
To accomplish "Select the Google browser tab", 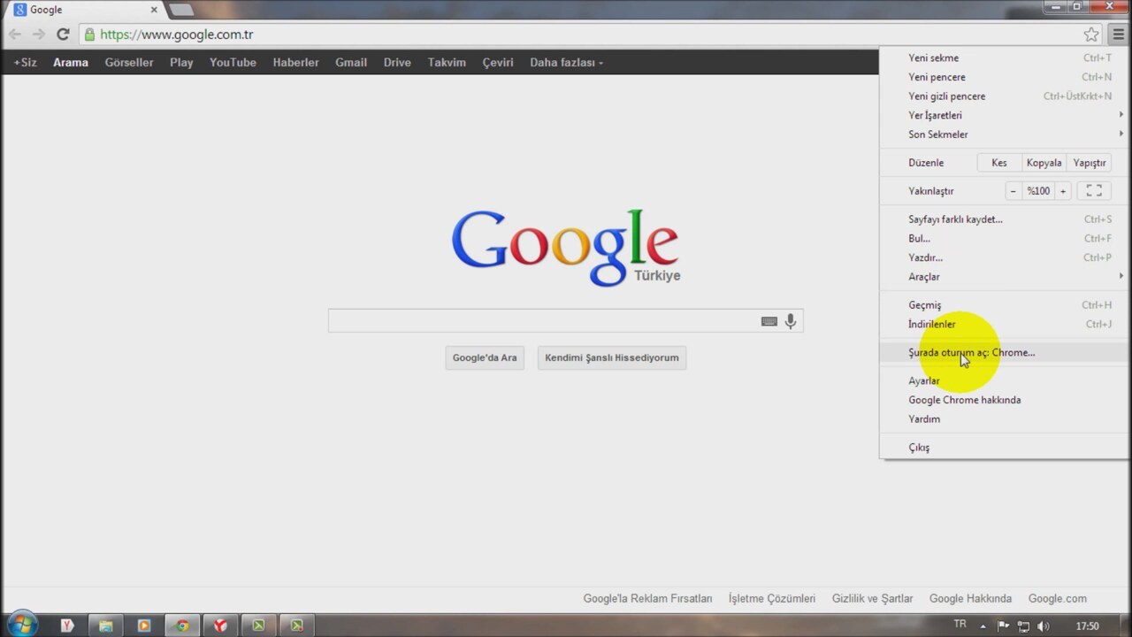I will point(83,10).
